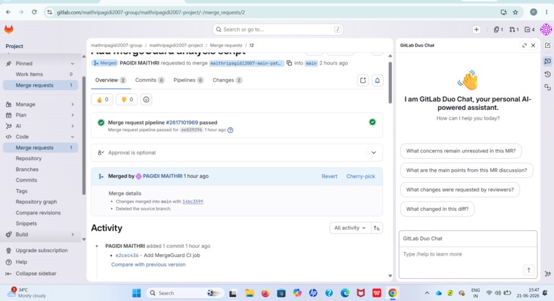Open Repository in the sidebar
This screenshot has height=301, width=554.
coord(41,158)
